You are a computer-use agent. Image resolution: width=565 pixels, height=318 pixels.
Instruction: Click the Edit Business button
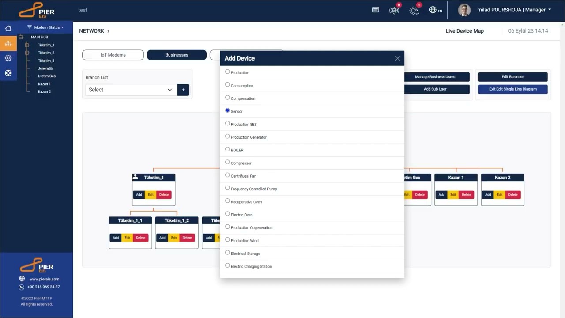point(513,77)
